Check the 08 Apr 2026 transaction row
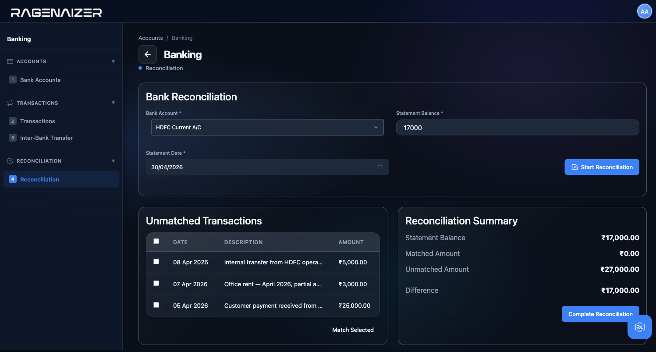Viewport: 656px width, 352px height. point(156,262)
